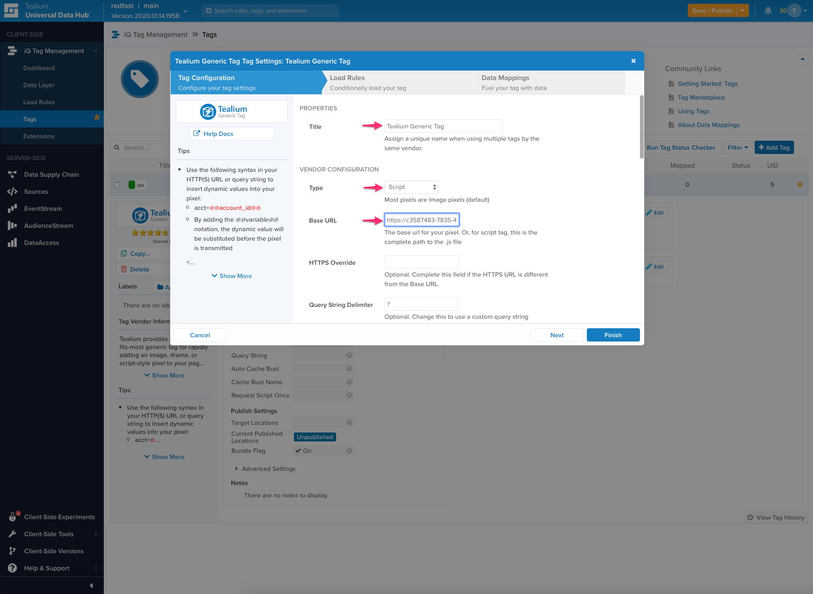Switch to Load Rules step
The height and width of the screenshot is (594, 813).
[x=397, y=82]
